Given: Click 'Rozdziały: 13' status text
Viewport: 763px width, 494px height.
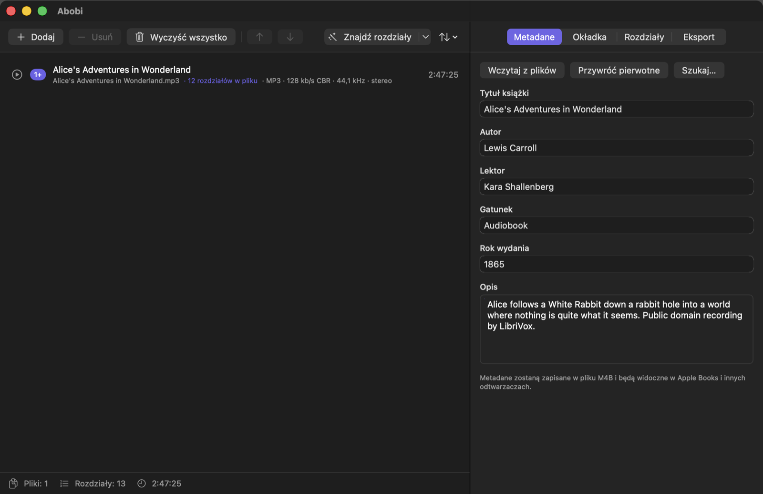Looking at the screenshot, I should (100, 484).
